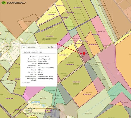131x118 pixels.
Task: Select the parcel labeled 49155464882
Action: [77, 82]
